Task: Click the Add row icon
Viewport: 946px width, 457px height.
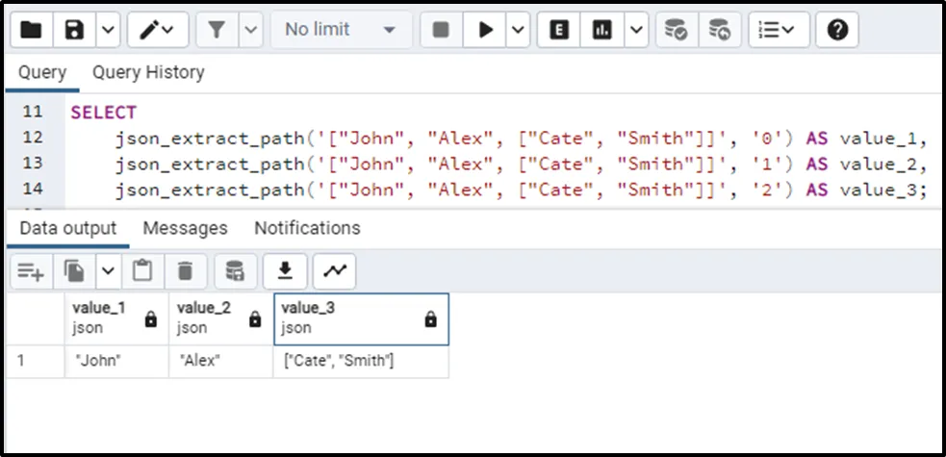Action: (31, 272)
